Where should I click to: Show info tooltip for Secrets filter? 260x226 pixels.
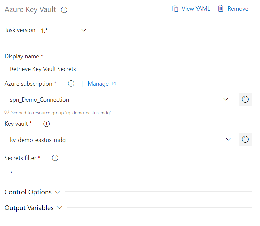coord(55,158)
